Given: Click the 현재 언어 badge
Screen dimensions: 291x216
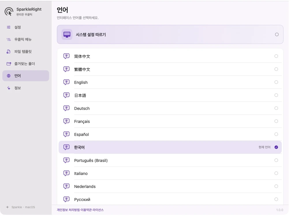Looking at the screenshot, I should pyautogui.click(x=264, y=147).
